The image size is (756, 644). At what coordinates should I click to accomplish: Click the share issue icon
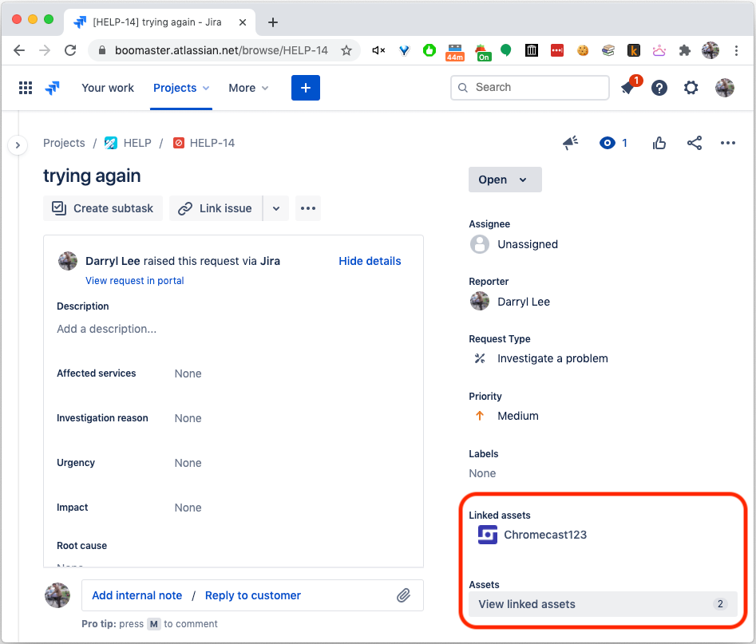coord(695,143)
